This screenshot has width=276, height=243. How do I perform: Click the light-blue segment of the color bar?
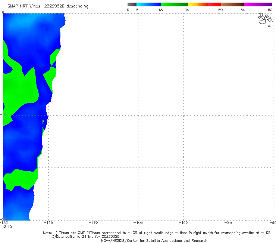click(149, 4)
